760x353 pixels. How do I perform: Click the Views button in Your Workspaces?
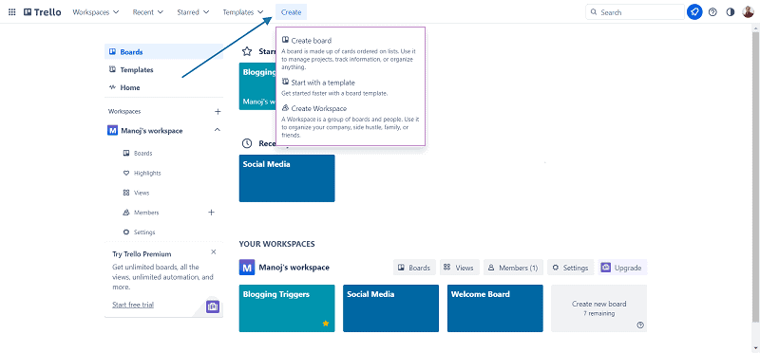point(460,268)
